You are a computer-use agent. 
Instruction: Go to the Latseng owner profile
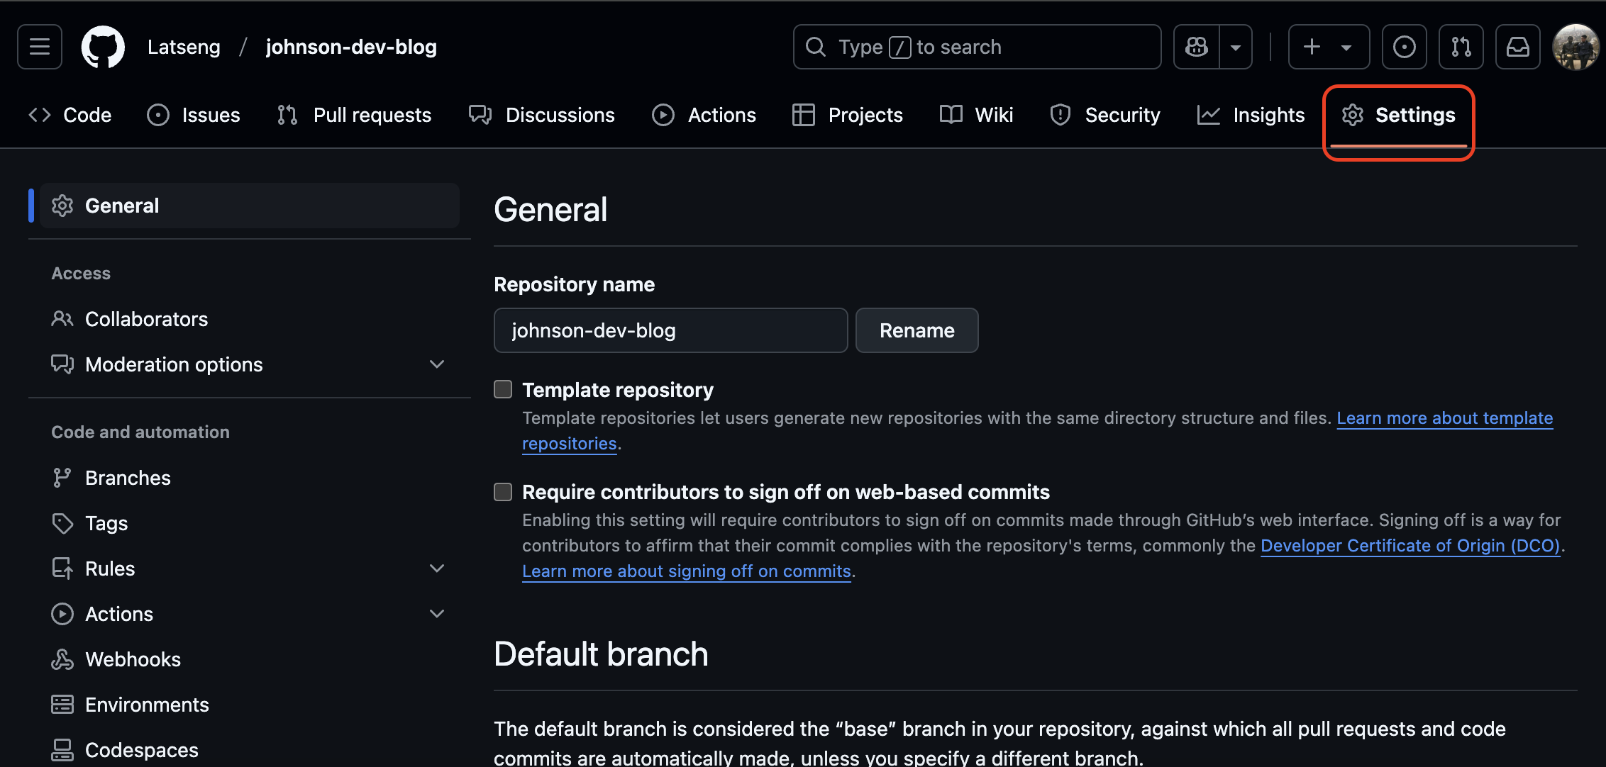184,47
